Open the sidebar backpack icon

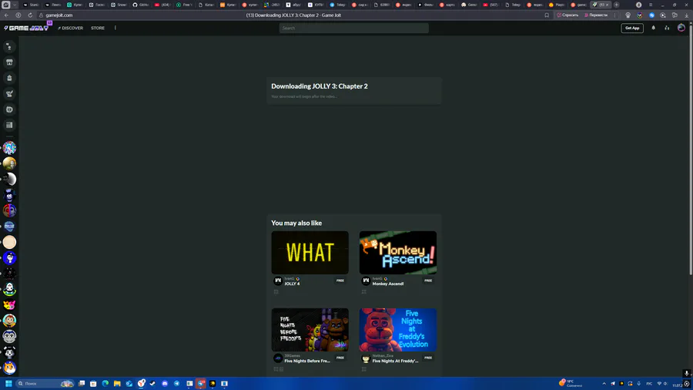9,79
